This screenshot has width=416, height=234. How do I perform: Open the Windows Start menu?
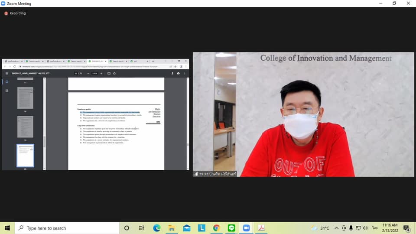(x=7, y=228)
